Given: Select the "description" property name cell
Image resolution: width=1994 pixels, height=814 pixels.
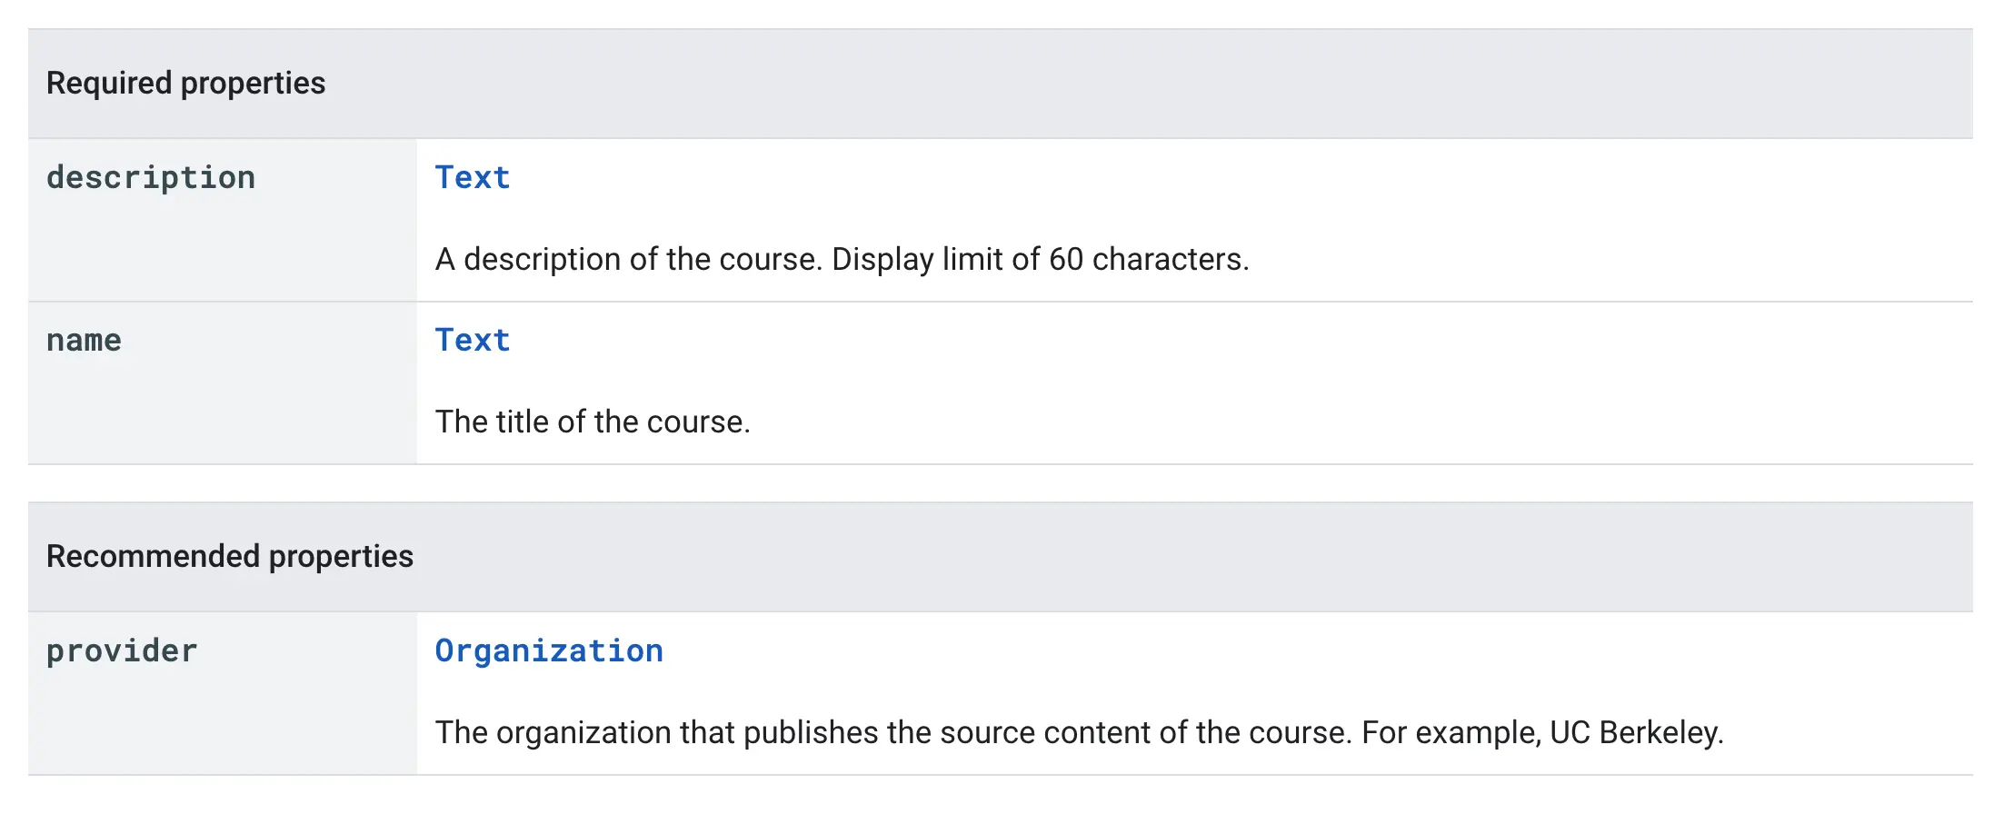Looking at the screenshot, I should click(x=151, y=177).
